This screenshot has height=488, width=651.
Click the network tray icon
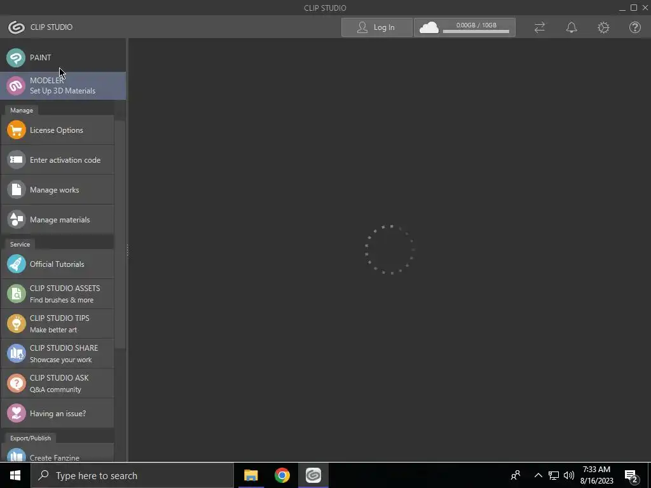coord(554,475)
